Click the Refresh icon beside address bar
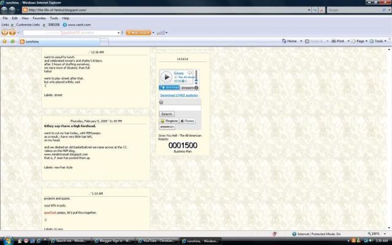The height and width of the screenshot is (245, 392). tap(315, 10)
